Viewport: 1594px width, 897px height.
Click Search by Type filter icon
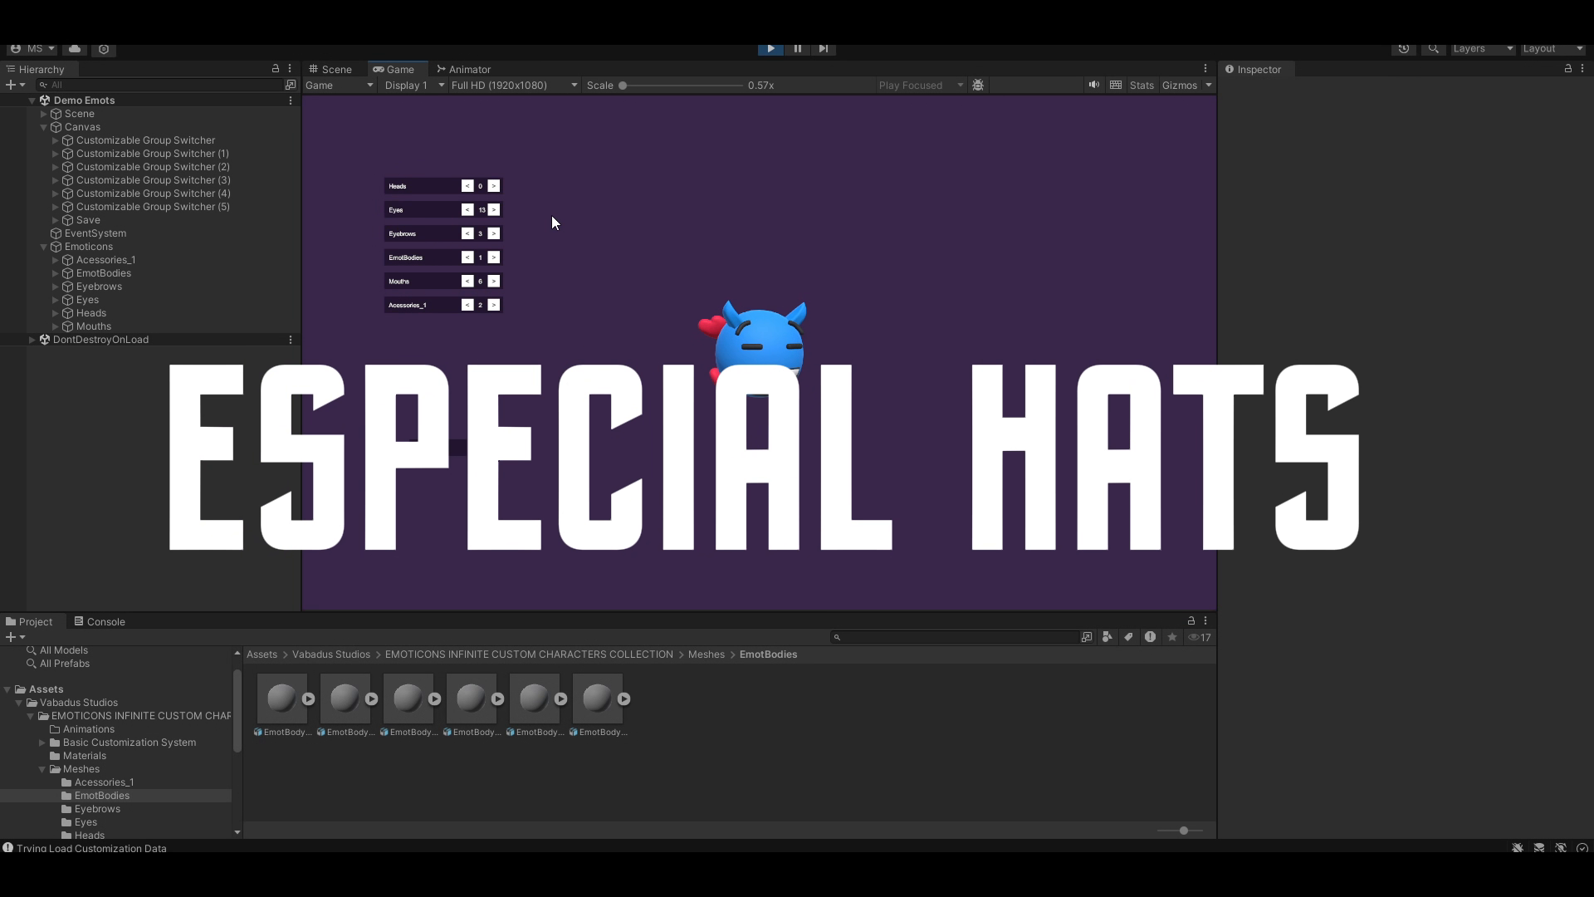(1107, 637)
